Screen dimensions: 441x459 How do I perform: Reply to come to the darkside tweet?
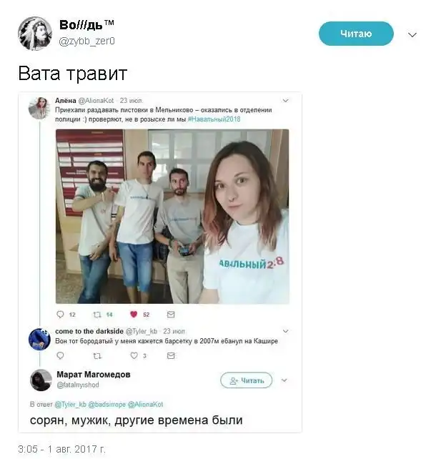pos(60,355)
